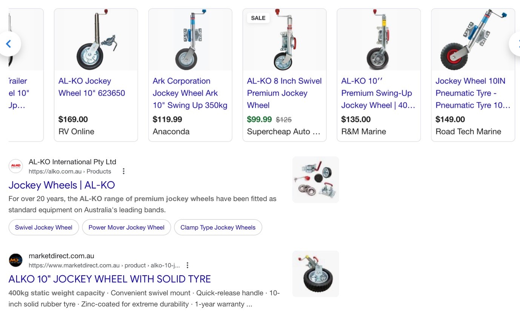Click the marketdirect site favicon logo
The image size is (520, 311).
16,260
